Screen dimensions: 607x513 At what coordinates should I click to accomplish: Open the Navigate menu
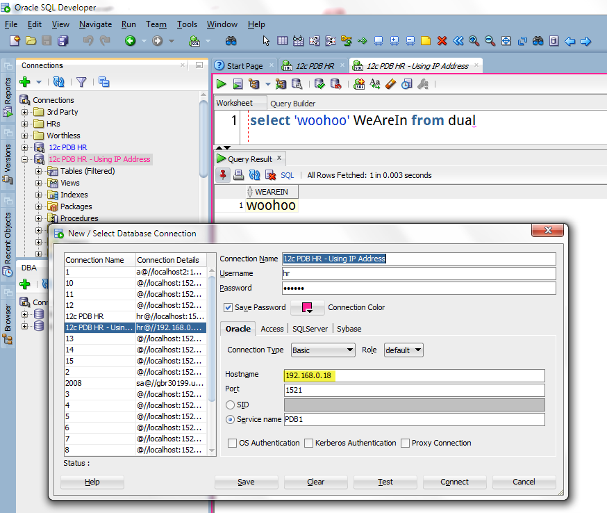(x=95, y=24)
